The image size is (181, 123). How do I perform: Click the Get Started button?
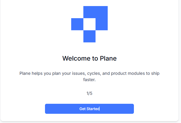click(x=89, y=109)
